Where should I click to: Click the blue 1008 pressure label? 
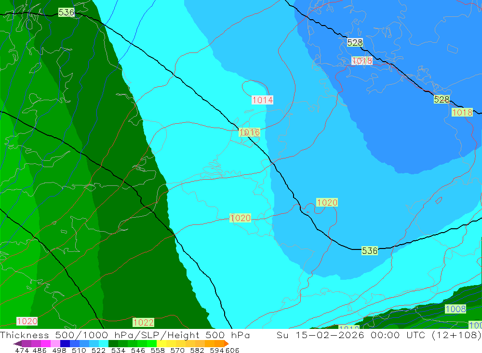(x=455, y=309)
